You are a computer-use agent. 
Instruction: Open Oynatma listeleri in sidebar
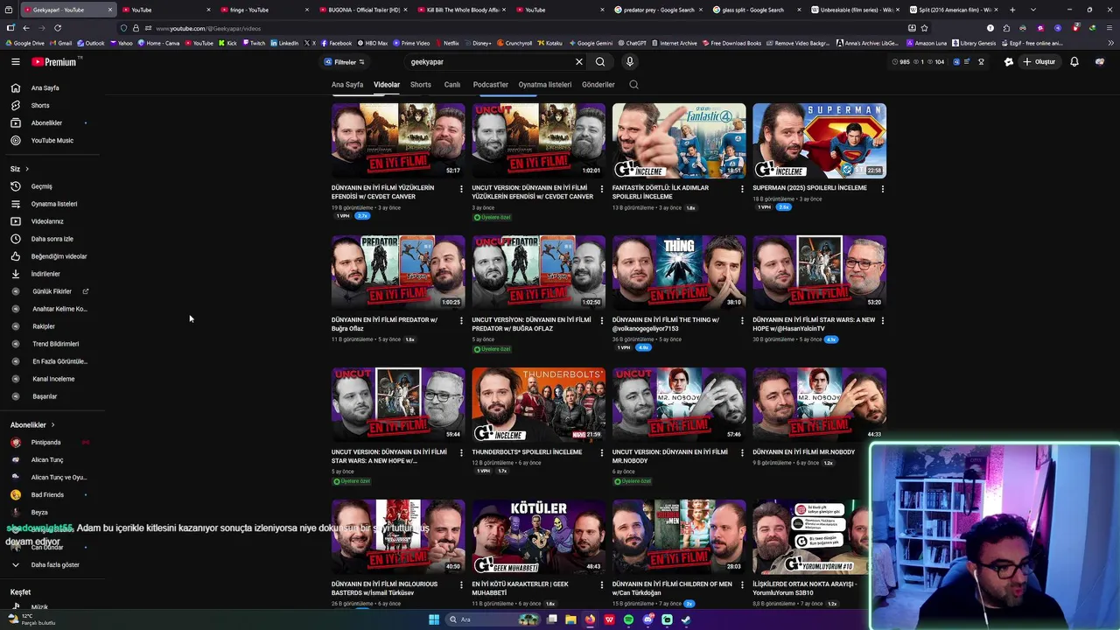coord(54,204)
